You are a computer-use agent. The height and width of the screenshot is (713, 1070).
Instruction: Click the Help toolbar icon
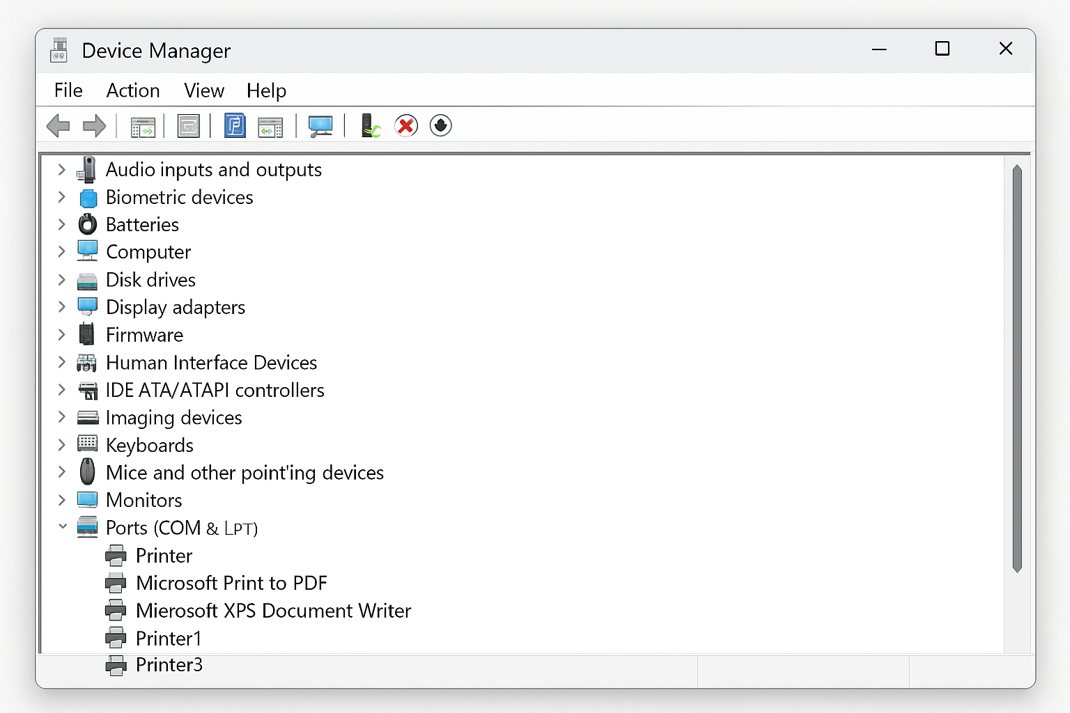click(x=235, y=125)
